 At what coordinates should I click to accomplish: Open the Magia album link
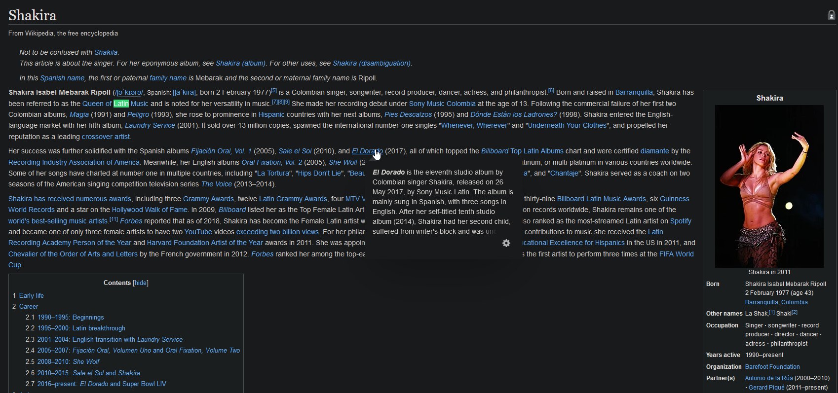79,114
